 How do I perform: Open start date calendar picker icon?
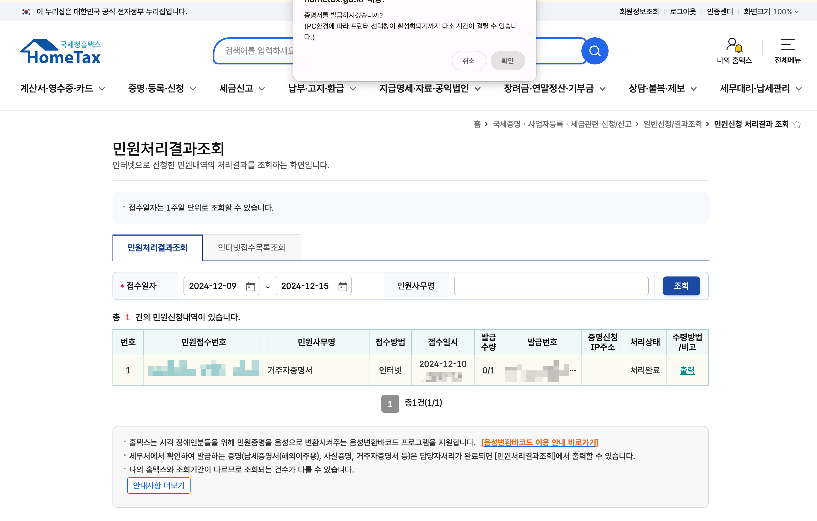tap(250, 286)
